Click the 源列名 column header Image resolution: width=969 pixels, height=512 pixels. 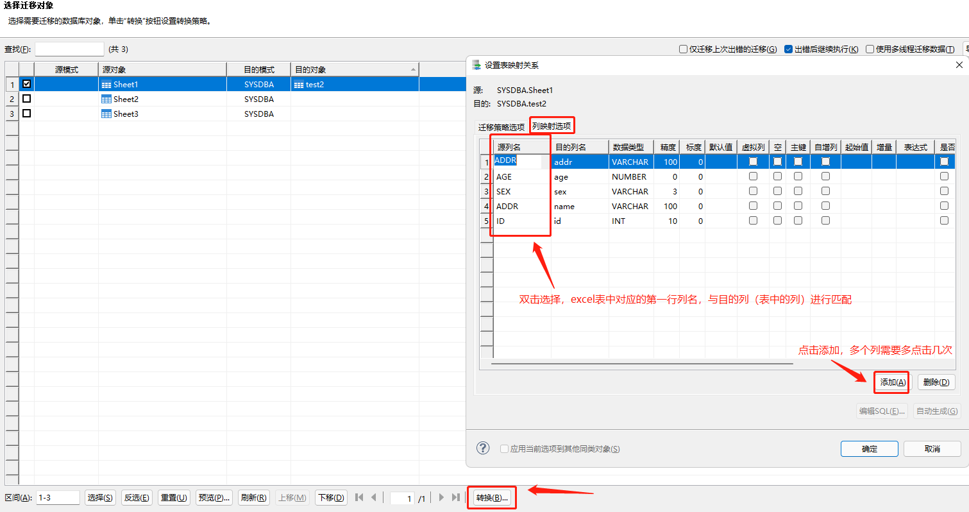pyautogui.click(x=522, y=147)
